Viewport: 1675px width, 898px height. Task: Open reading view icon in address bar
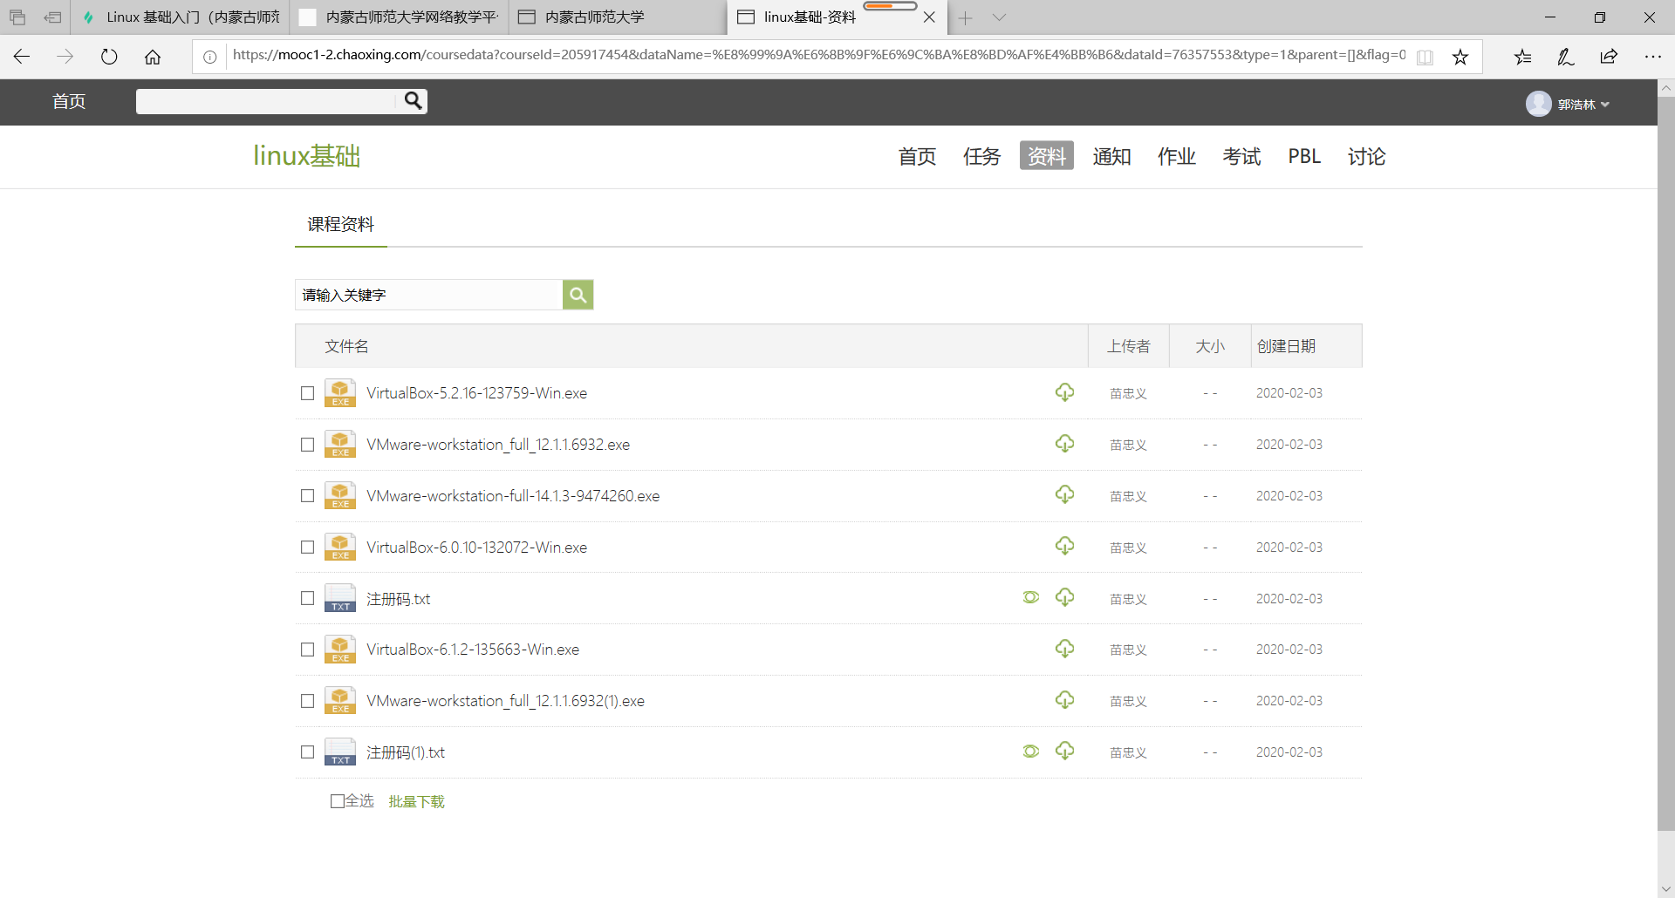coord(1425,57)
